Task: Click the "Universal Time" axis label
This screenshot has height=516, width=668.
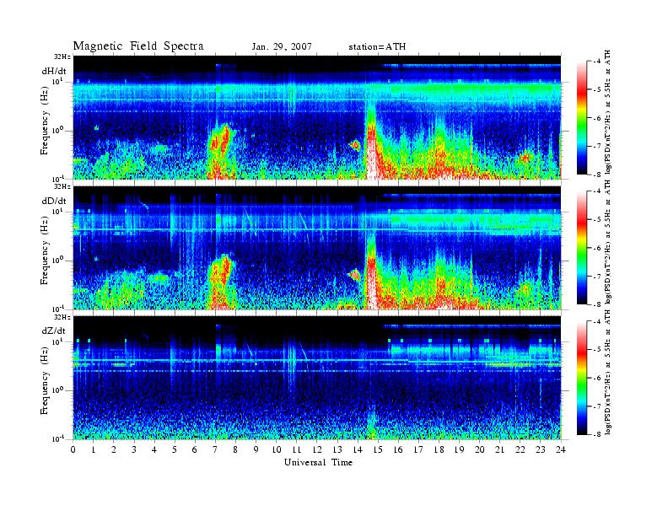Action: click(x=318, y=462)
